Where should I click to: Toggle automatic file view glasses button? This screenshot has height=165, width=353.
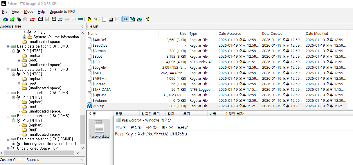(126, 19)
